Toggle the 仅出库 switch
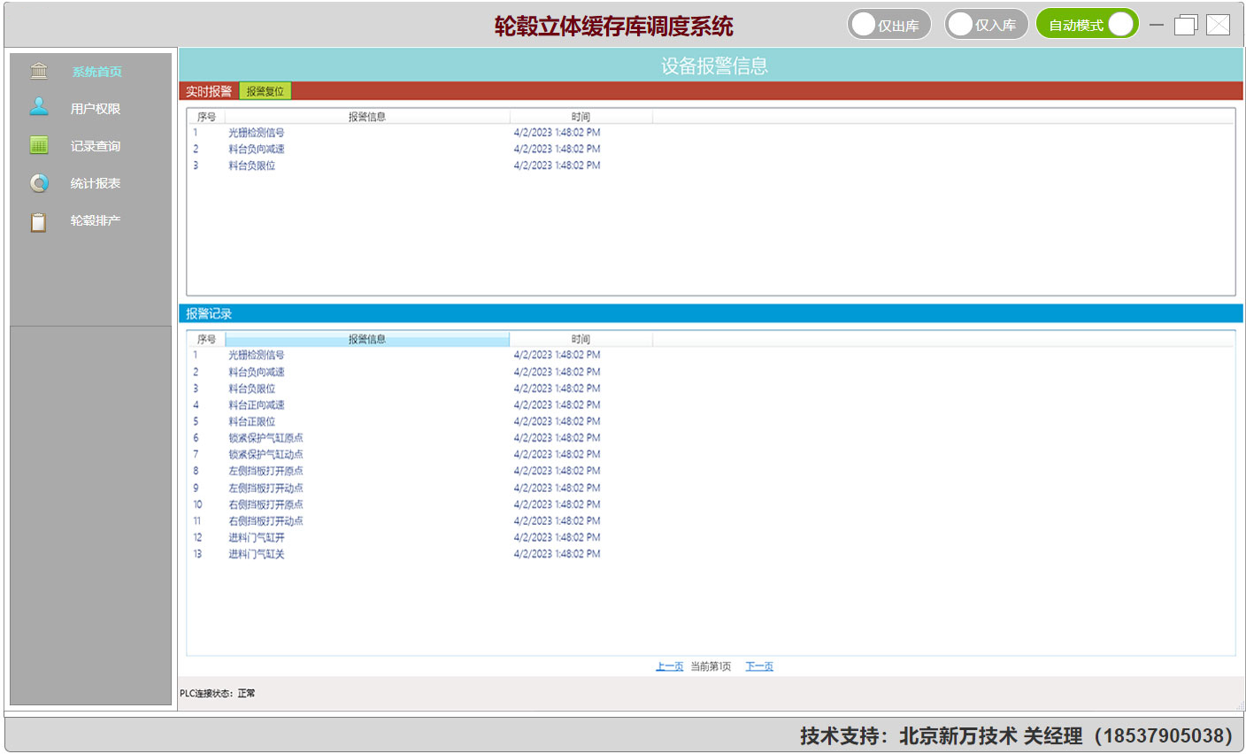Image resolution: width=1246 pixels, height=754 pixels. [x=889, y=25]
